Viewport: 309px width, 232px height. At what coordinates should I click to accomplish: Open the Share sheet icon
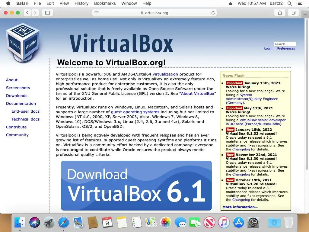point(280,13)
